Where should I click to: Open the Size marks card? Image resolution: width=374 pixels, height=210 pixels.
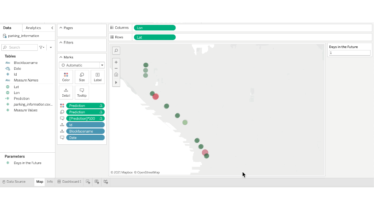[x=82, y=76]
